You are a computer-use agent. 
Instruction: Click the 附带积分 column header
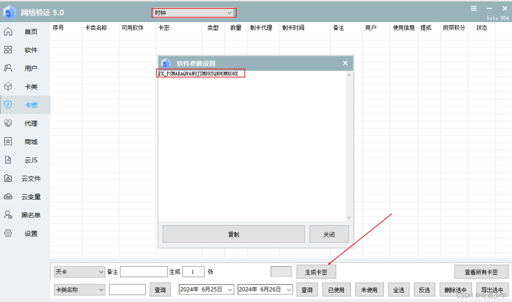(x=454, y=28)
